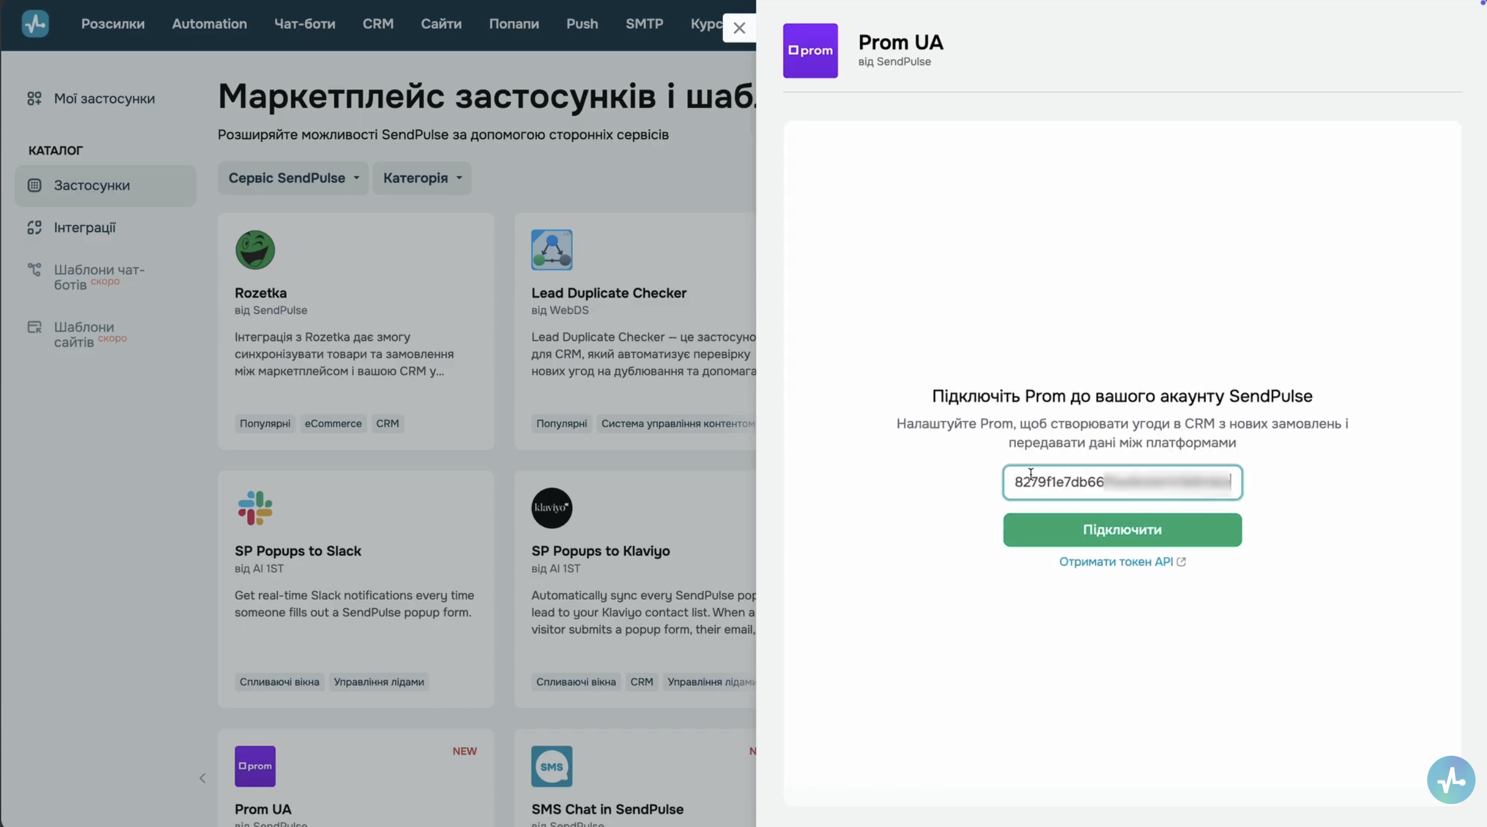The image size is (1487, 827).
Task: Expand the Сервіс SendPulse filter dropdown
Action: click(293, 178)
